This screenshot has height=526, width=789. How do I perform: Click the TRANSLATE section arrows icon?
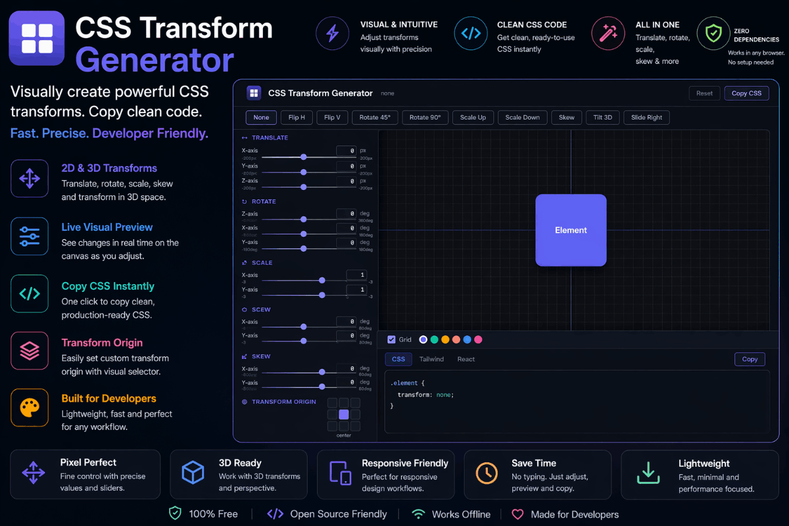point(245,138)
